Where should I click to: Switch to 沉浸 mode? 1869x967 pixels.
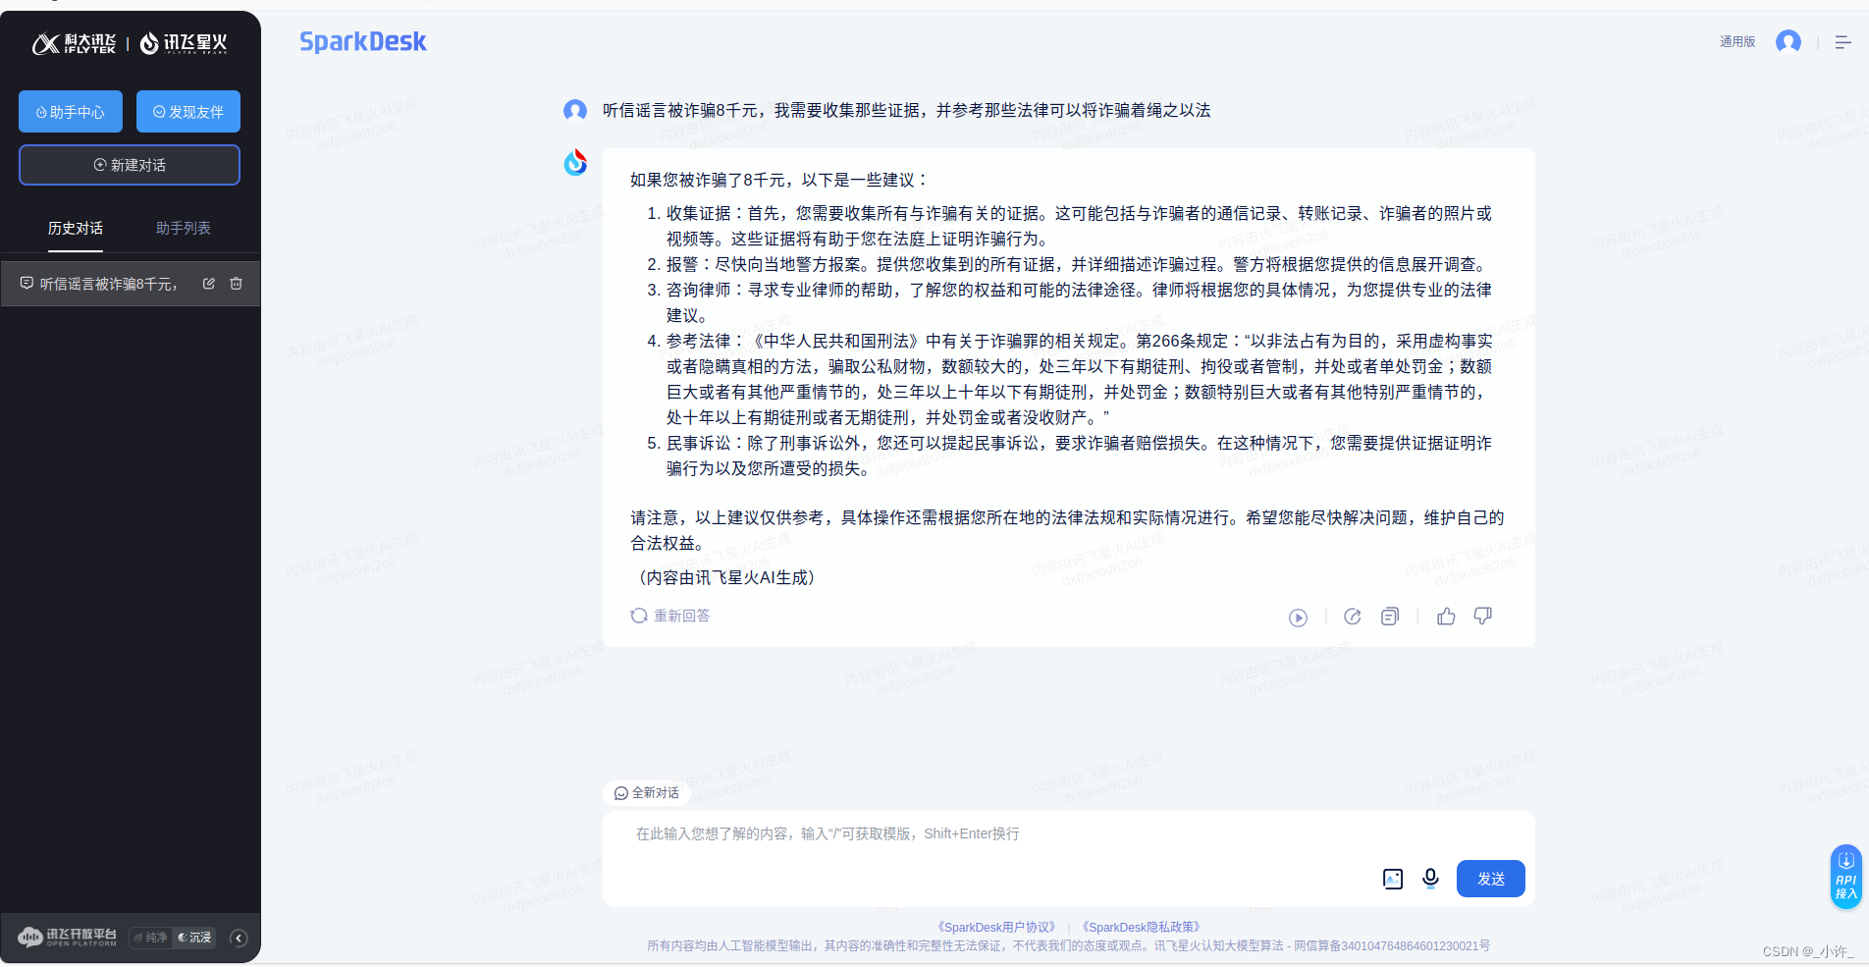pos(194,938)
